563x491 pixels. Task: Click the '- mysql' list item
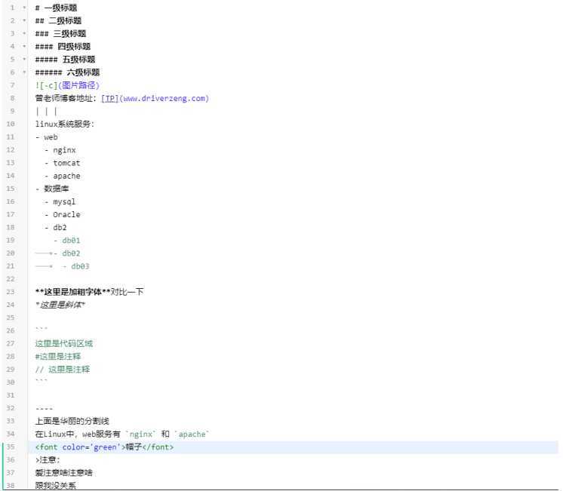click(60, 201)
